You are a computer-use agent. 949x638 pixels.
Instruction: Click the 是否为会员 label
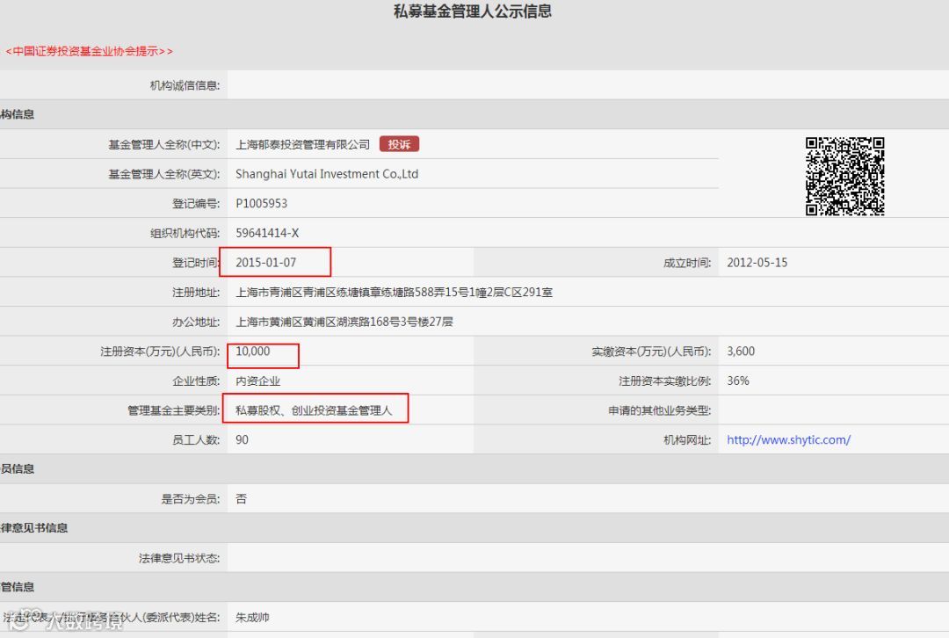pos(190,499)
